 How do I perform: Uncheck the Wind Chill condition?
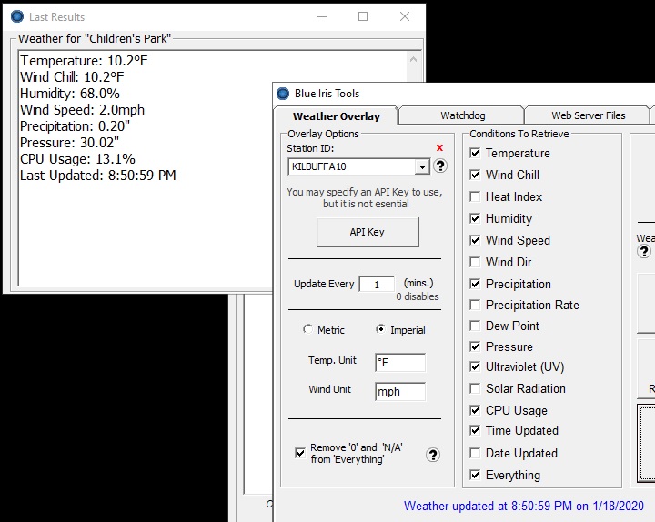pos(475,175)
